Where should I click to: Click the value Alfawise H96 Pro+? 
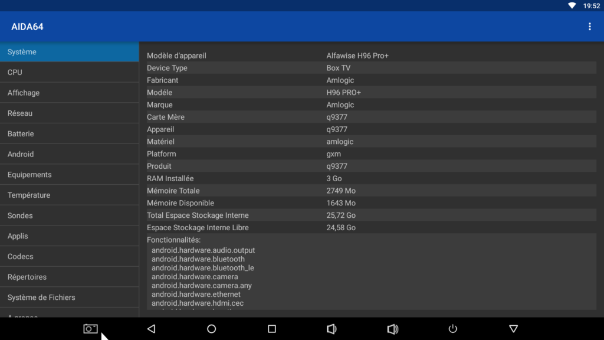point(357,55)
